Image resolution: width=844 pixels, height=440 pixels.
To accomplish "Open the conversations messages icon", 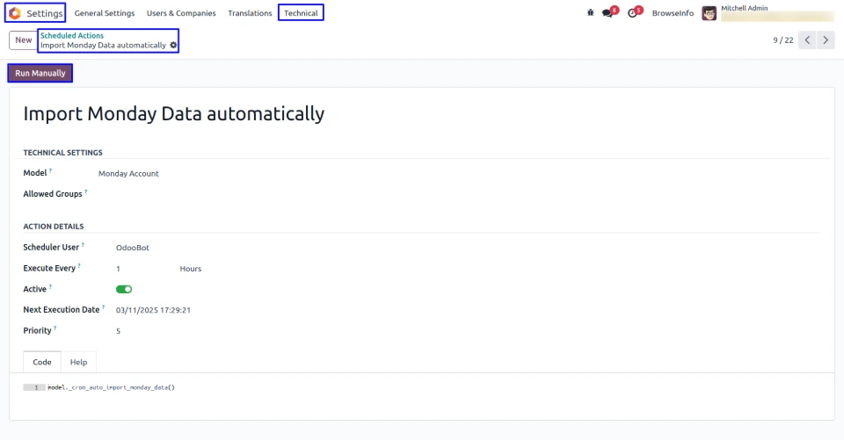I will pos(608,13).
